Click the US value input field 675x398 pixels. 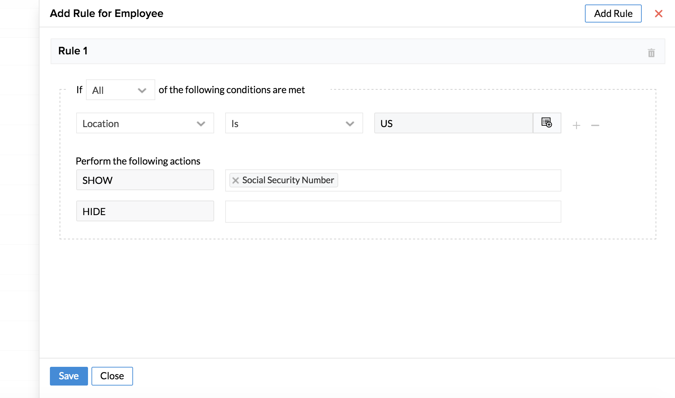453,123
